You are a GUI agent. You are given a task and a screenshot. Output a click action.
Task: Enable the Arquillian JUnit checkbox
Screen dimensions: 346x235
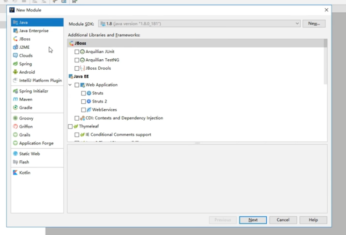pyautogui.click(x=77, y=52)
